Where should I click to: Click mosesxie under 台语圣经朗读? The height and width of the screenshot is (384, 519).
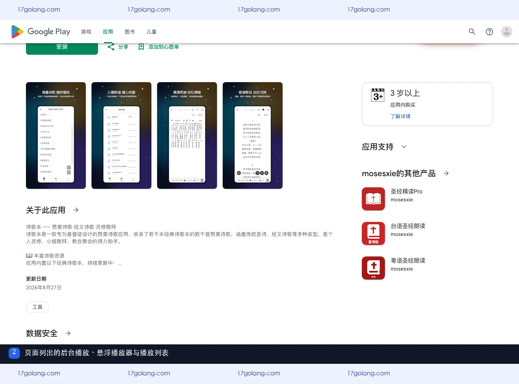(x=402, y=234)
